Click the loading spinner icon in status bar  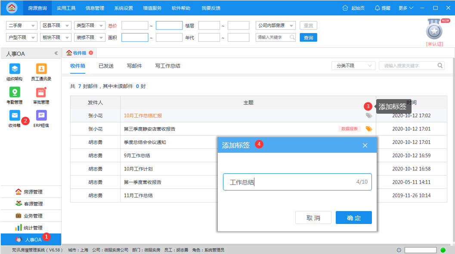(x=399, y=250)
